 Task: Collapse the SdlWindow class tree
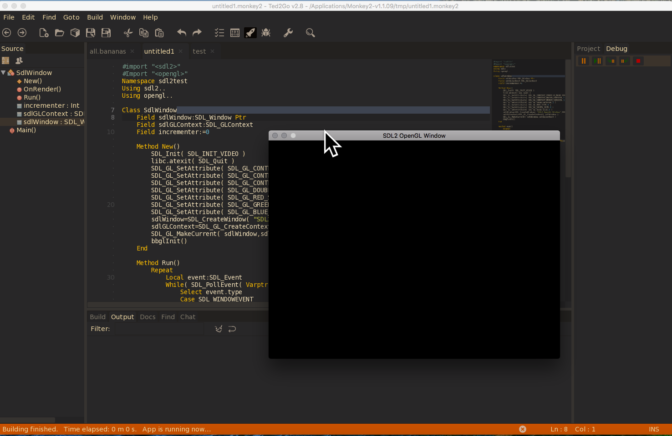click(x=4, y=72)
